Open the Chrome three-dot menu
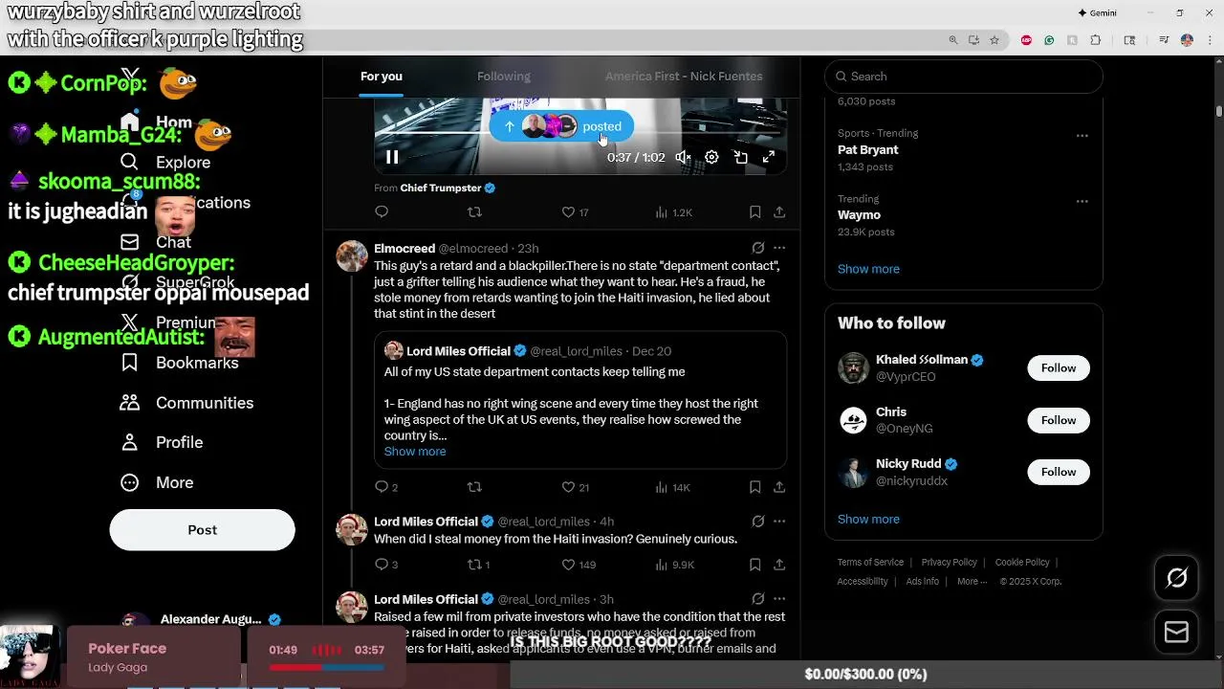This screenshot has height=689, width=1224. click(1210, 40)
